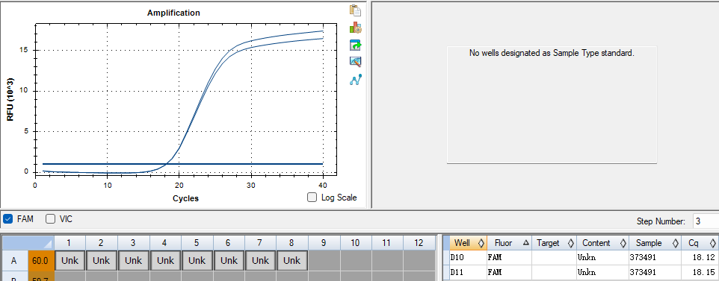Screen dimensions: 719x281
Task: Click the sort diamond next to Well
Action: point(481,243)
